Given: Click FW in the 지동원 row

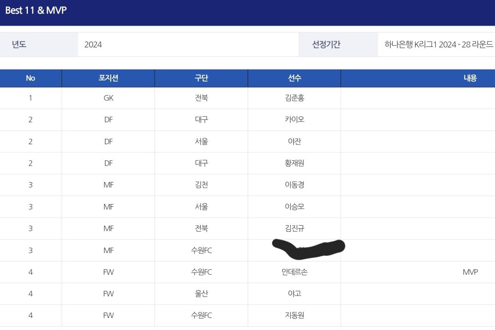Looking at the screenshot, I should coord(108,315).
